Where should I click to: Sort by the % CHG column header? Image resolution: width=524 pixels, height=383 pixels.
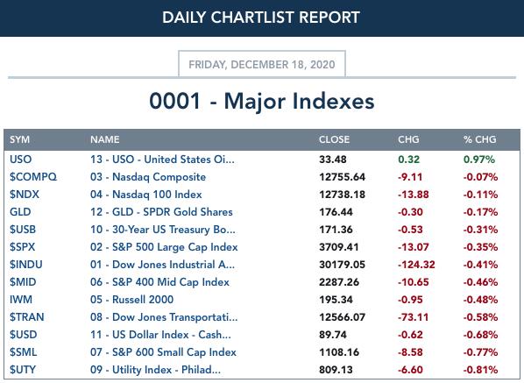pos(479,139)
